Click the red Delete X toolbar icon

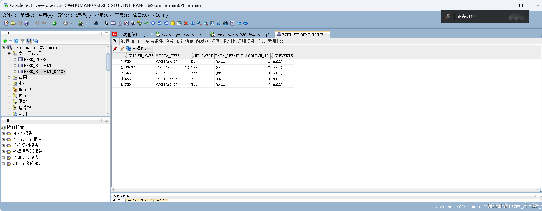click(186, 23)
